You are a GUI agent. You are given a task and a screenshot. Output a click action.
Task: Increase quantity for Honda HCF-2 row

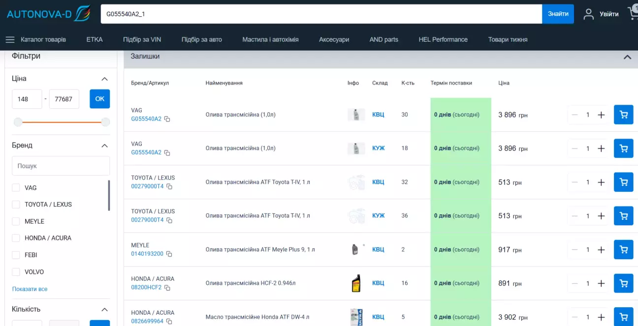[x=601, y=283]
